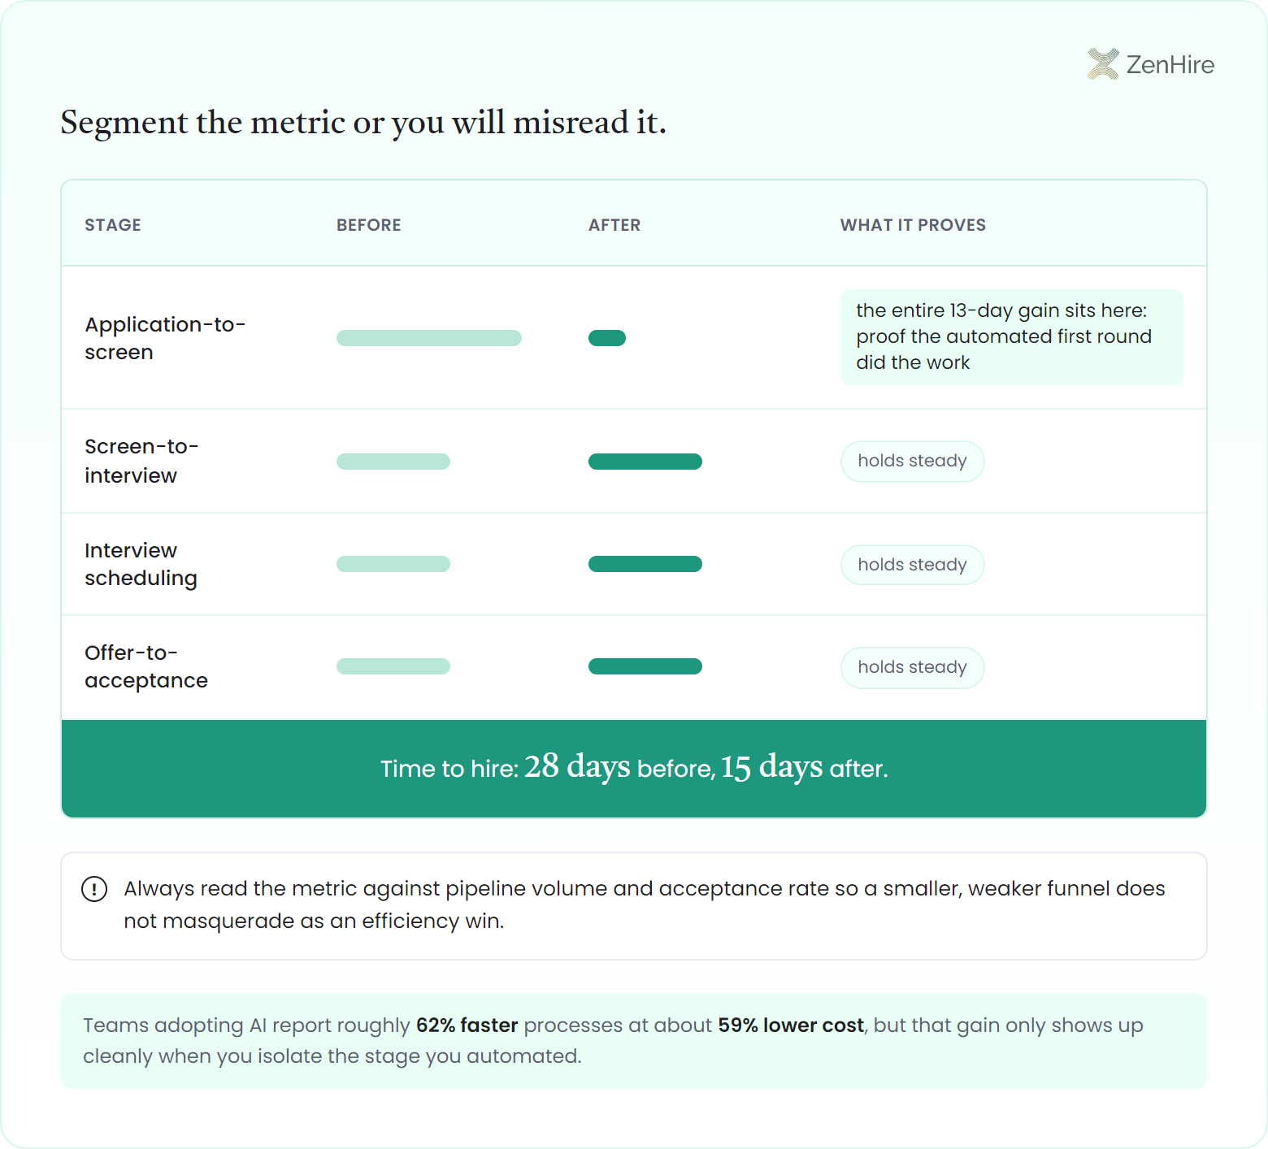Select the Offer-to-acceptance stage label
This screenshot has width=1268, height=1149.
coord(146,666)
